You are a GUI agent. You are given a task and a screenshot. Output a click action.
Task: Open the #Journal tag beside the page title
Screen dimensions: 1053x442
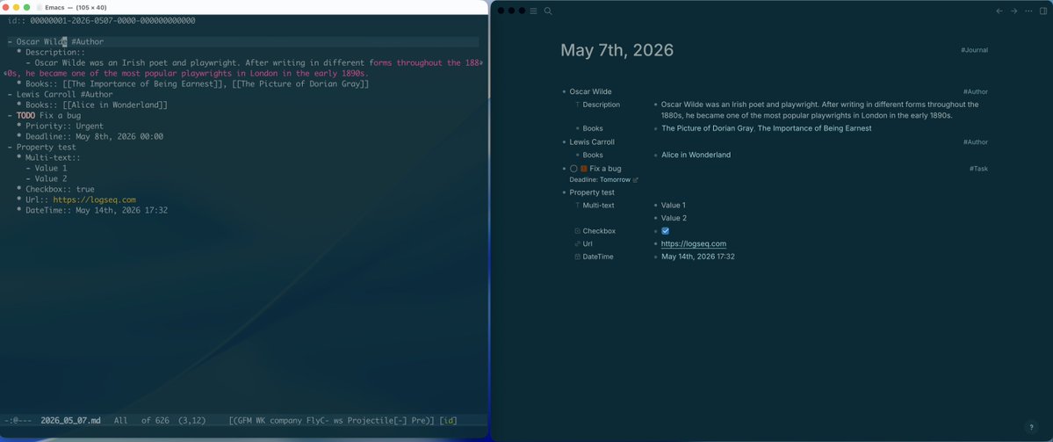tap(975, 50)
